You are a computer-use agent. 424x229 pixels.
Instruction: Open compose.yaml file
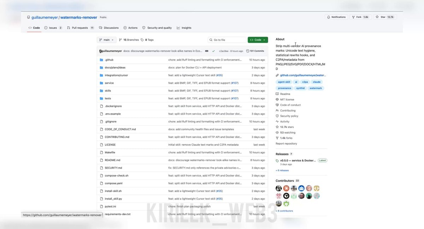113,183
